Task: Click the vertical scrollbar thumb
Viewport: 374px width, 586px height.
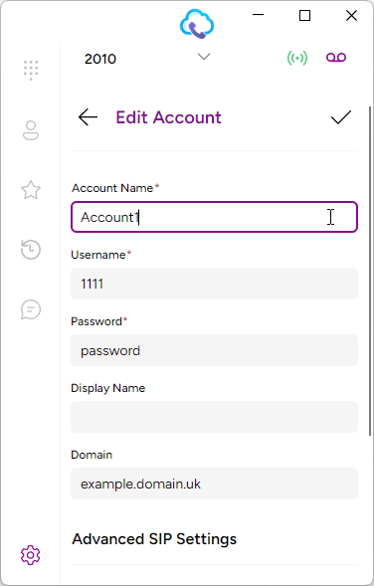Action: (371, 271)
